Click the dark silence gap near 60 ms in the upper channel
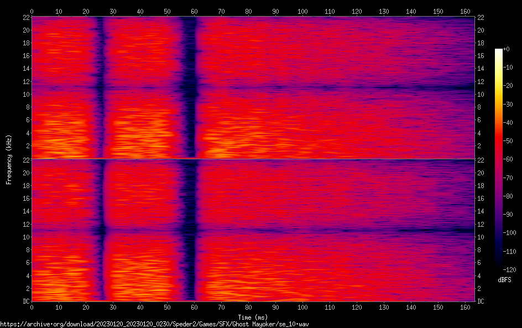This screenshot has width=522, height=328. click(190, 88)
